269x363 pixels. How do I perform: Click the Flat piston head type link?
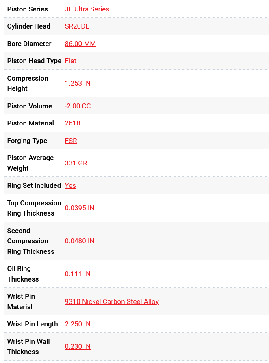coord(71,61)
